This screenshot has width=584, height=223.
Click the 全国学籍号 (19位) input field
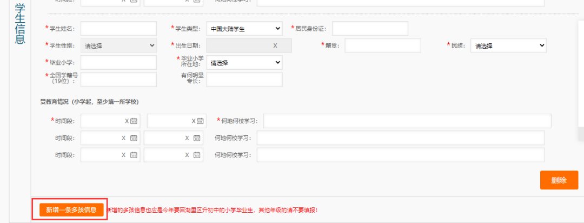[x=118, y=80]
